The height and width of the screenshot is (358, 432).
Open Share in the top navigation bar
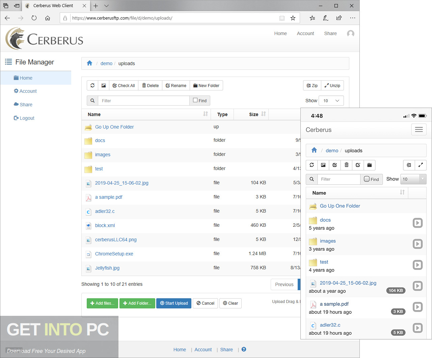(330, 33)
